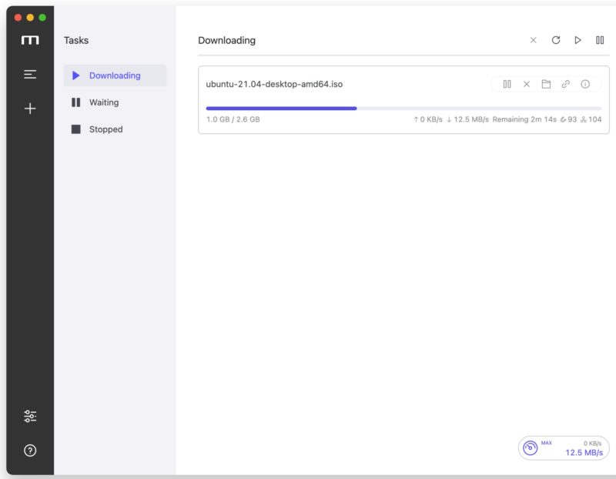Delete selected tasks from top toolbar
616x479 pixels.
(533, 40)
